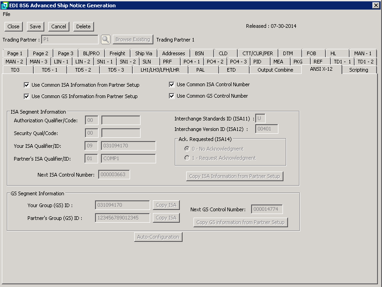Click the Partner's Group (GS) ID field

click(122, 218)
